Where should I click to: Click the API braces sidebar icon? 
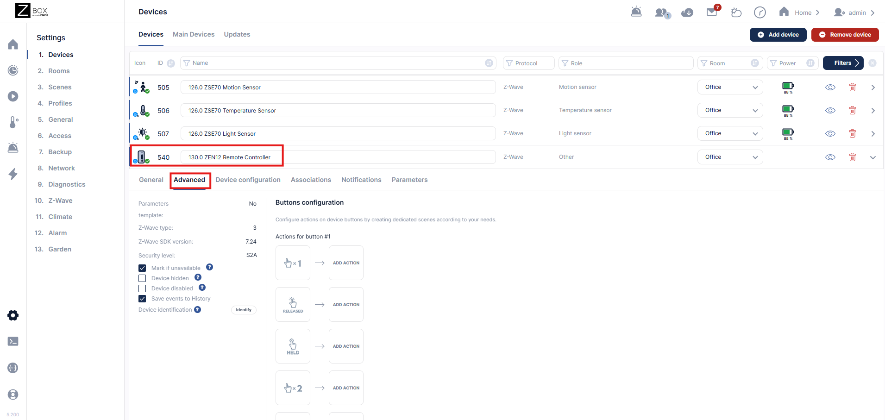pyautogui.click(x=13, y=368)
